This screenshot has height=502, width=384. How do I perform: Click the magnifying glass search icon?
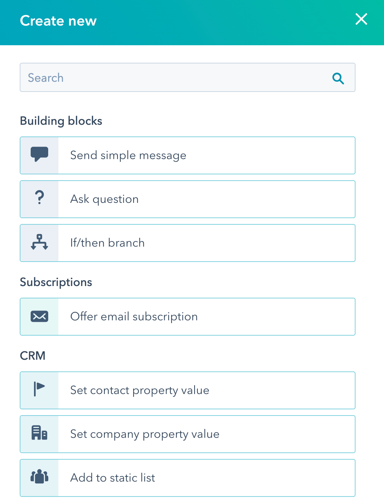pyautogui.click(x=338, y=78)
